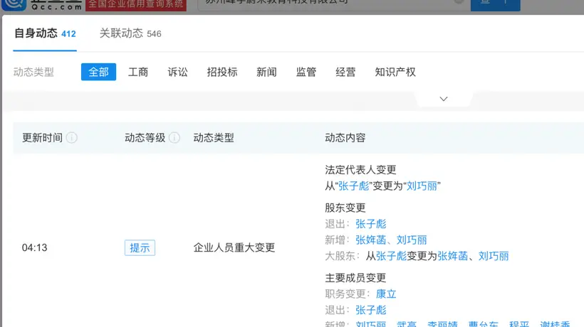Open 刘巧丽 link in 股东变更 新增 row
This screenshot has height=327, width=584.
(x=412, y=240)
